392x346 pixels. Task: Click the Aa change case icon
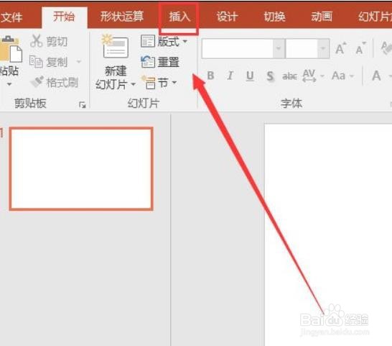coord(338,76)
